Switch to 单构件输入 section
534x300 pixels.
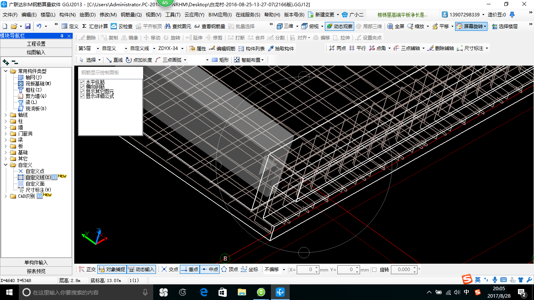tap(36, 262)
